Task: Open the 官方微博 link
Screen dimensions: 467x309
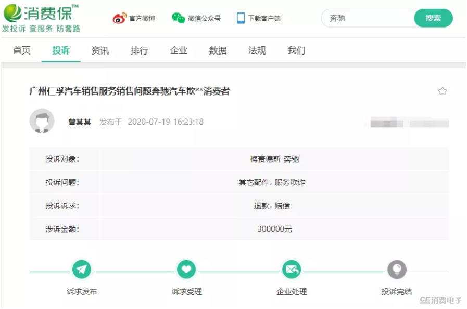Action: point(142,18)
